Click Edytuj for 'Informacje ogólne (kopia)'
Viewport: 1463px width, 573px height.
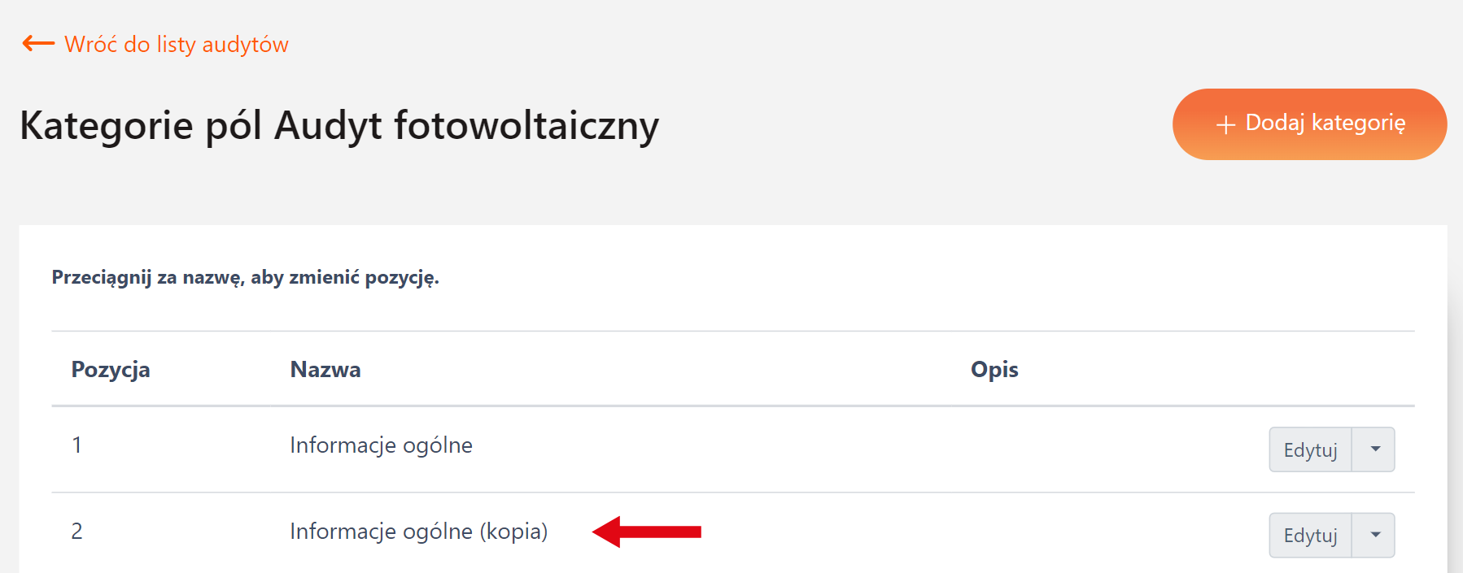[x=1310, y=536]
